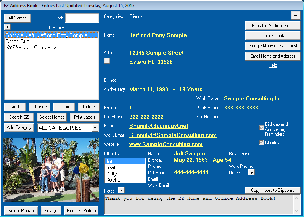Expand the Other Names notes plus button
The image size is (304, 217).
coord(251,172)
